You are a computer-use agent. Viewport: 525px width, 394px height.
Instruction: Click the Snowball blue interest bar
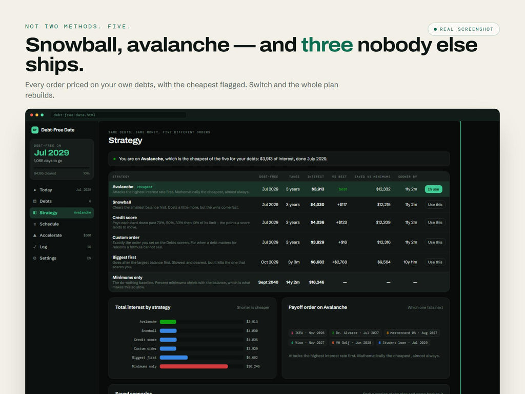click(168, 331)
